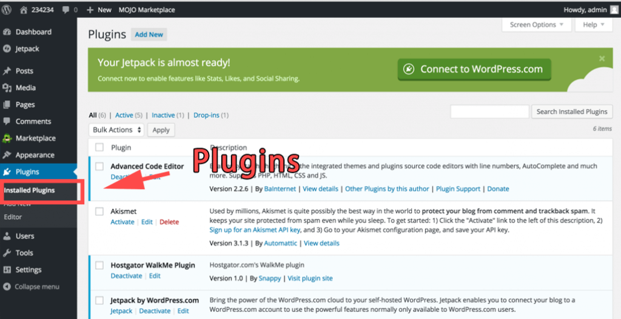Screen dimensions: 621x319
Task: Click the Collapse menu arrow icon
Action: 7,286
